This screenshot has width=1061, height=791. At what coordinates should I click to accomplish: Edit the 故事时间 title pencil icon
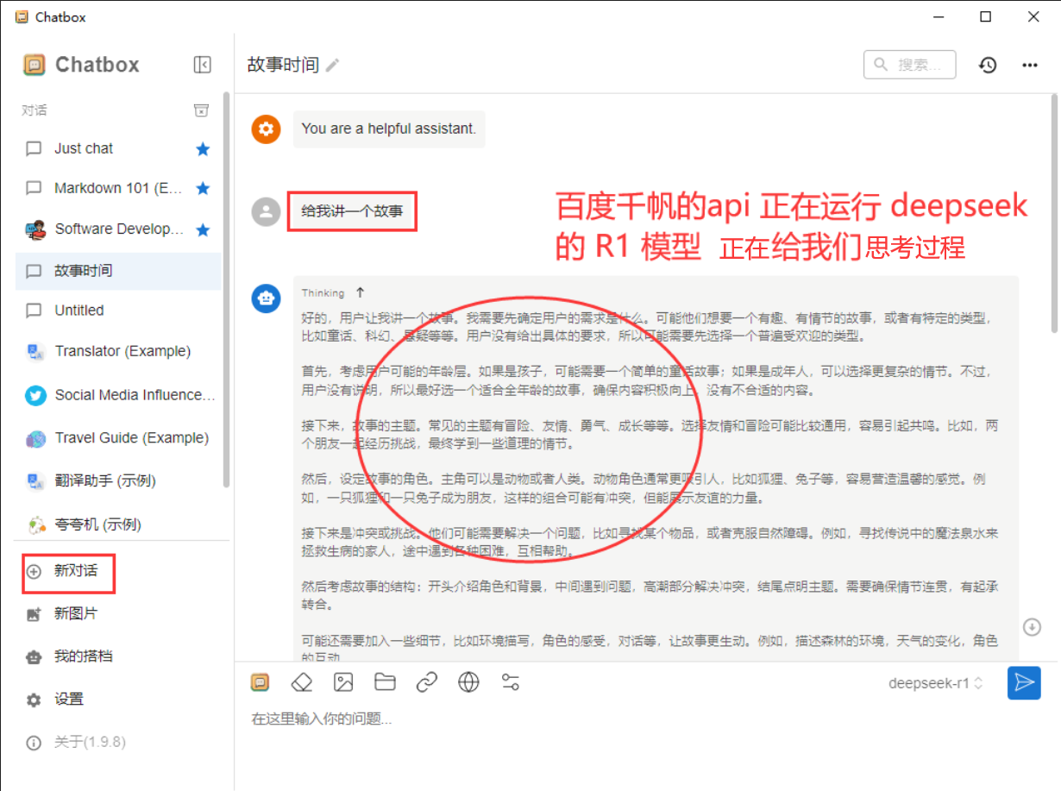click(332, 66)
